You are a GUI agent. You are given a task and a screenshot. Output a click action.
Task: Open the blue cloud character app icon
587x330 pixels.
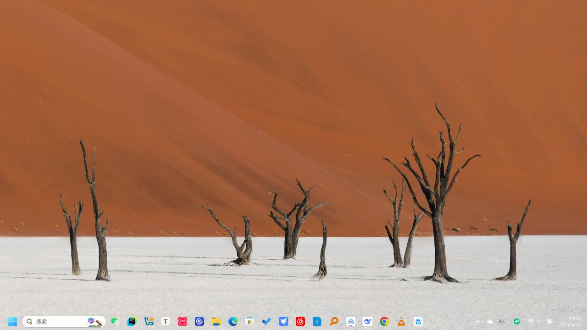[x=418, y=321]
